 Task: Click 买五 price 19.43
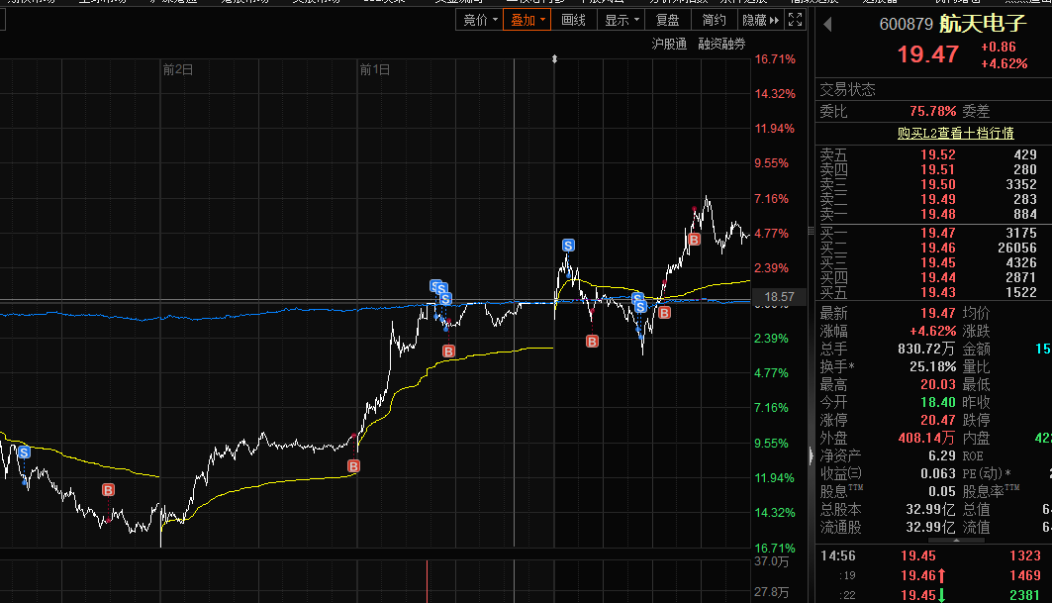pos(937,292)
